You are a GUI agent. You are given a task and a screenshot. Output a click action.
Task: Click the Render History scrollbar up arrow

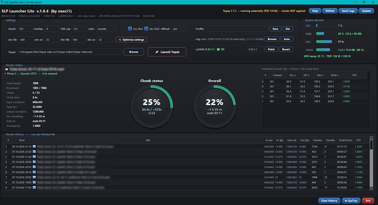(x=371, y=138)
